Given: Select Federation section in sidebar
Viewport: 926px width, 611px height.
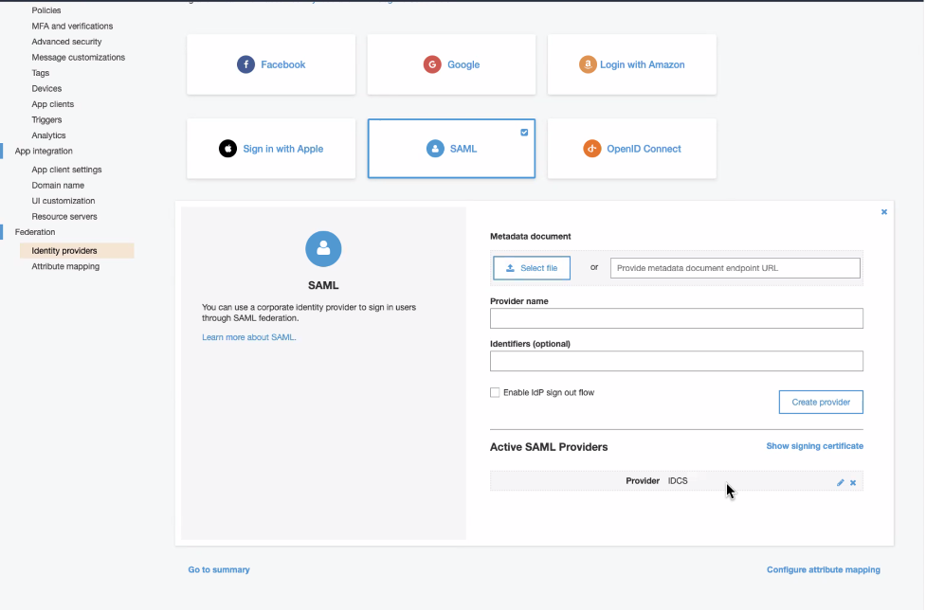Looking at the screenshot, I should (x=35, y=232).
